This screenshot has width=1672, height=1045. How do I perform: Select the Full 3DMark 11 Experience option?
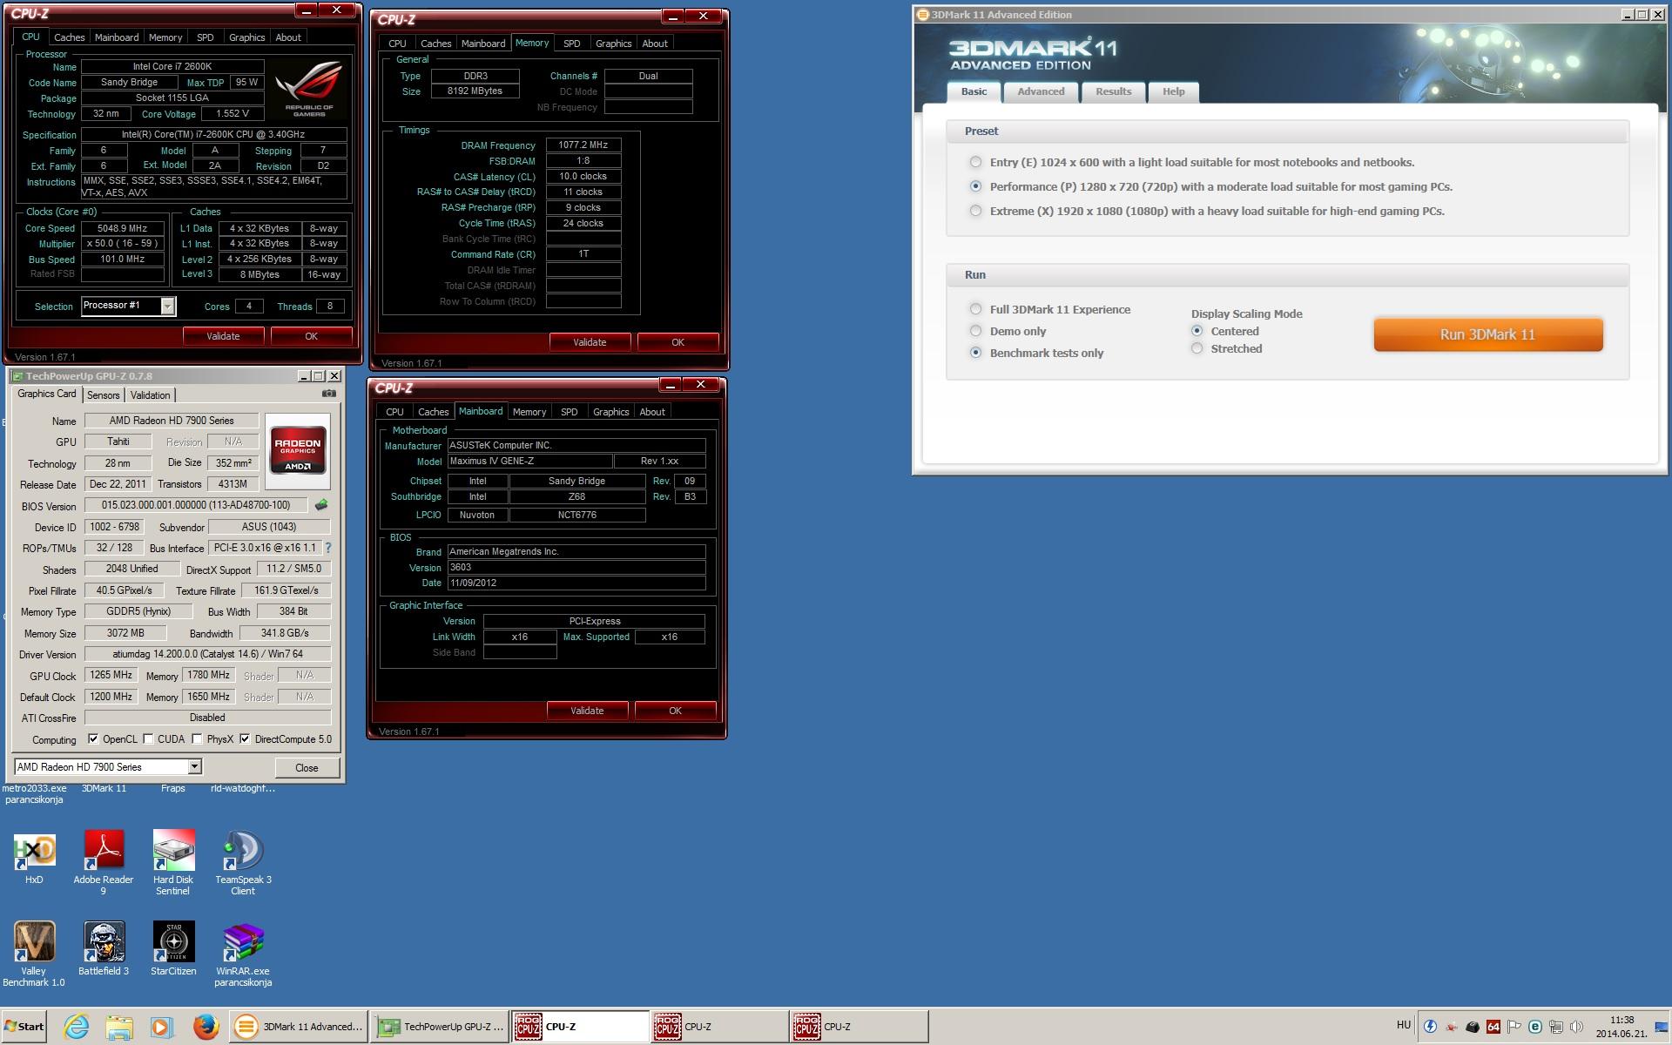tap(975, 309)
